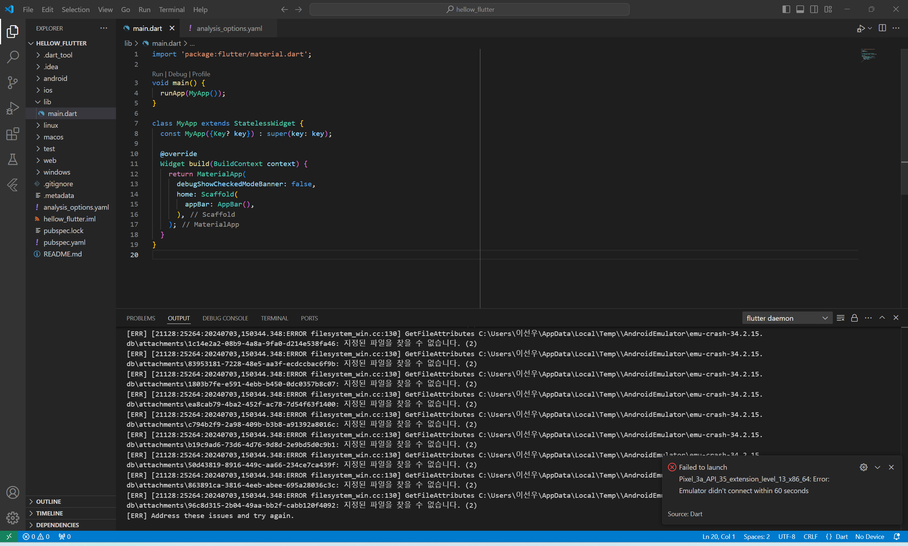The image size is (908, 546).
Task: Maximize the panel size with the chevron
Action: [882, 318]
